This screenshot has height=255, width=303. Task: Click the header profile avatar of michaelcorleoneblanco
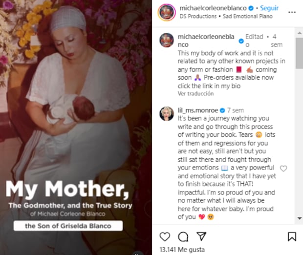coord(167,12)
